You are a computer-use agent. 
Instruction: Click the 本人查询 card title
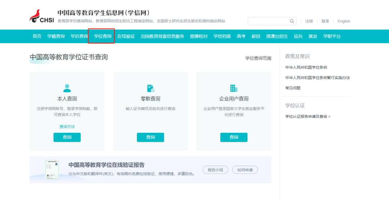pos(67,99)
